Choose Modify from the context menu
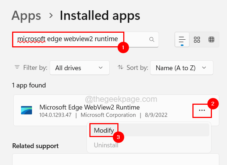 click(x=104, y=130)
